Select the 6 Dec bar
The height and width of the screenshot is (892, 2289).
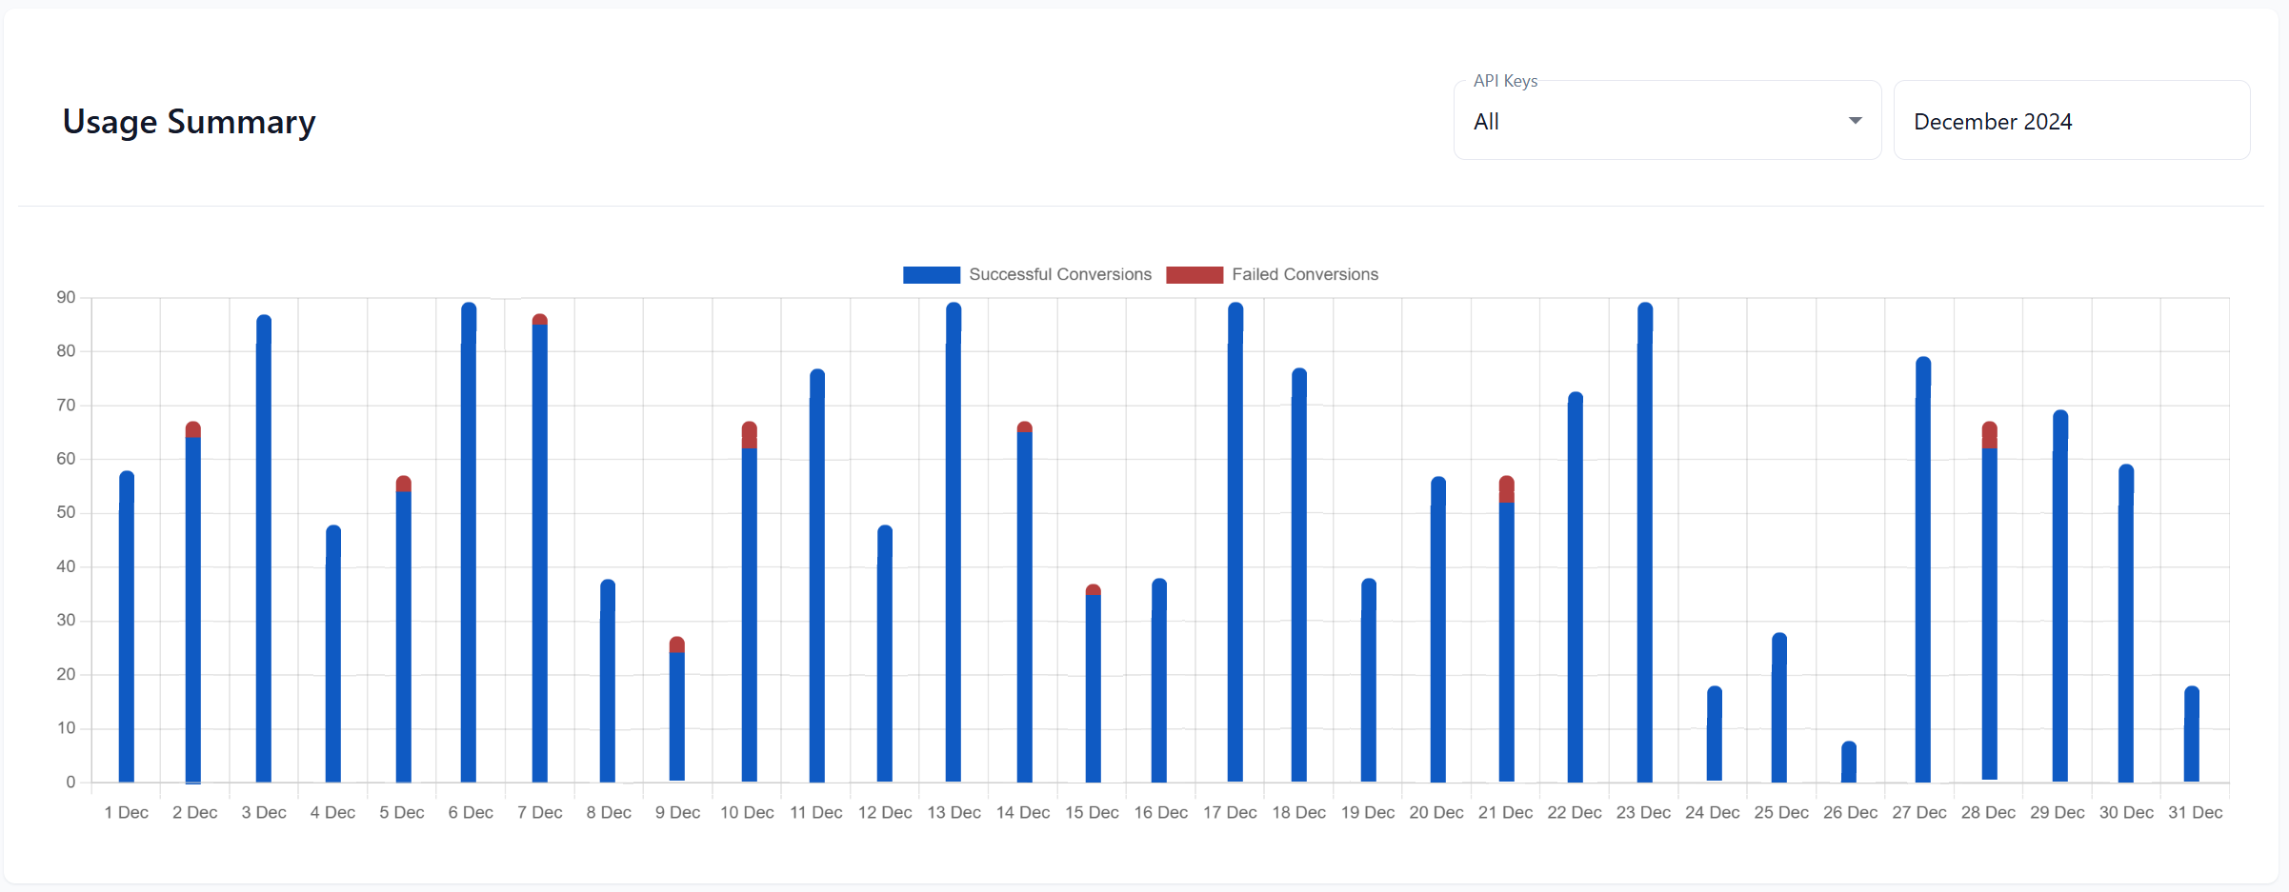coord(469,543)
